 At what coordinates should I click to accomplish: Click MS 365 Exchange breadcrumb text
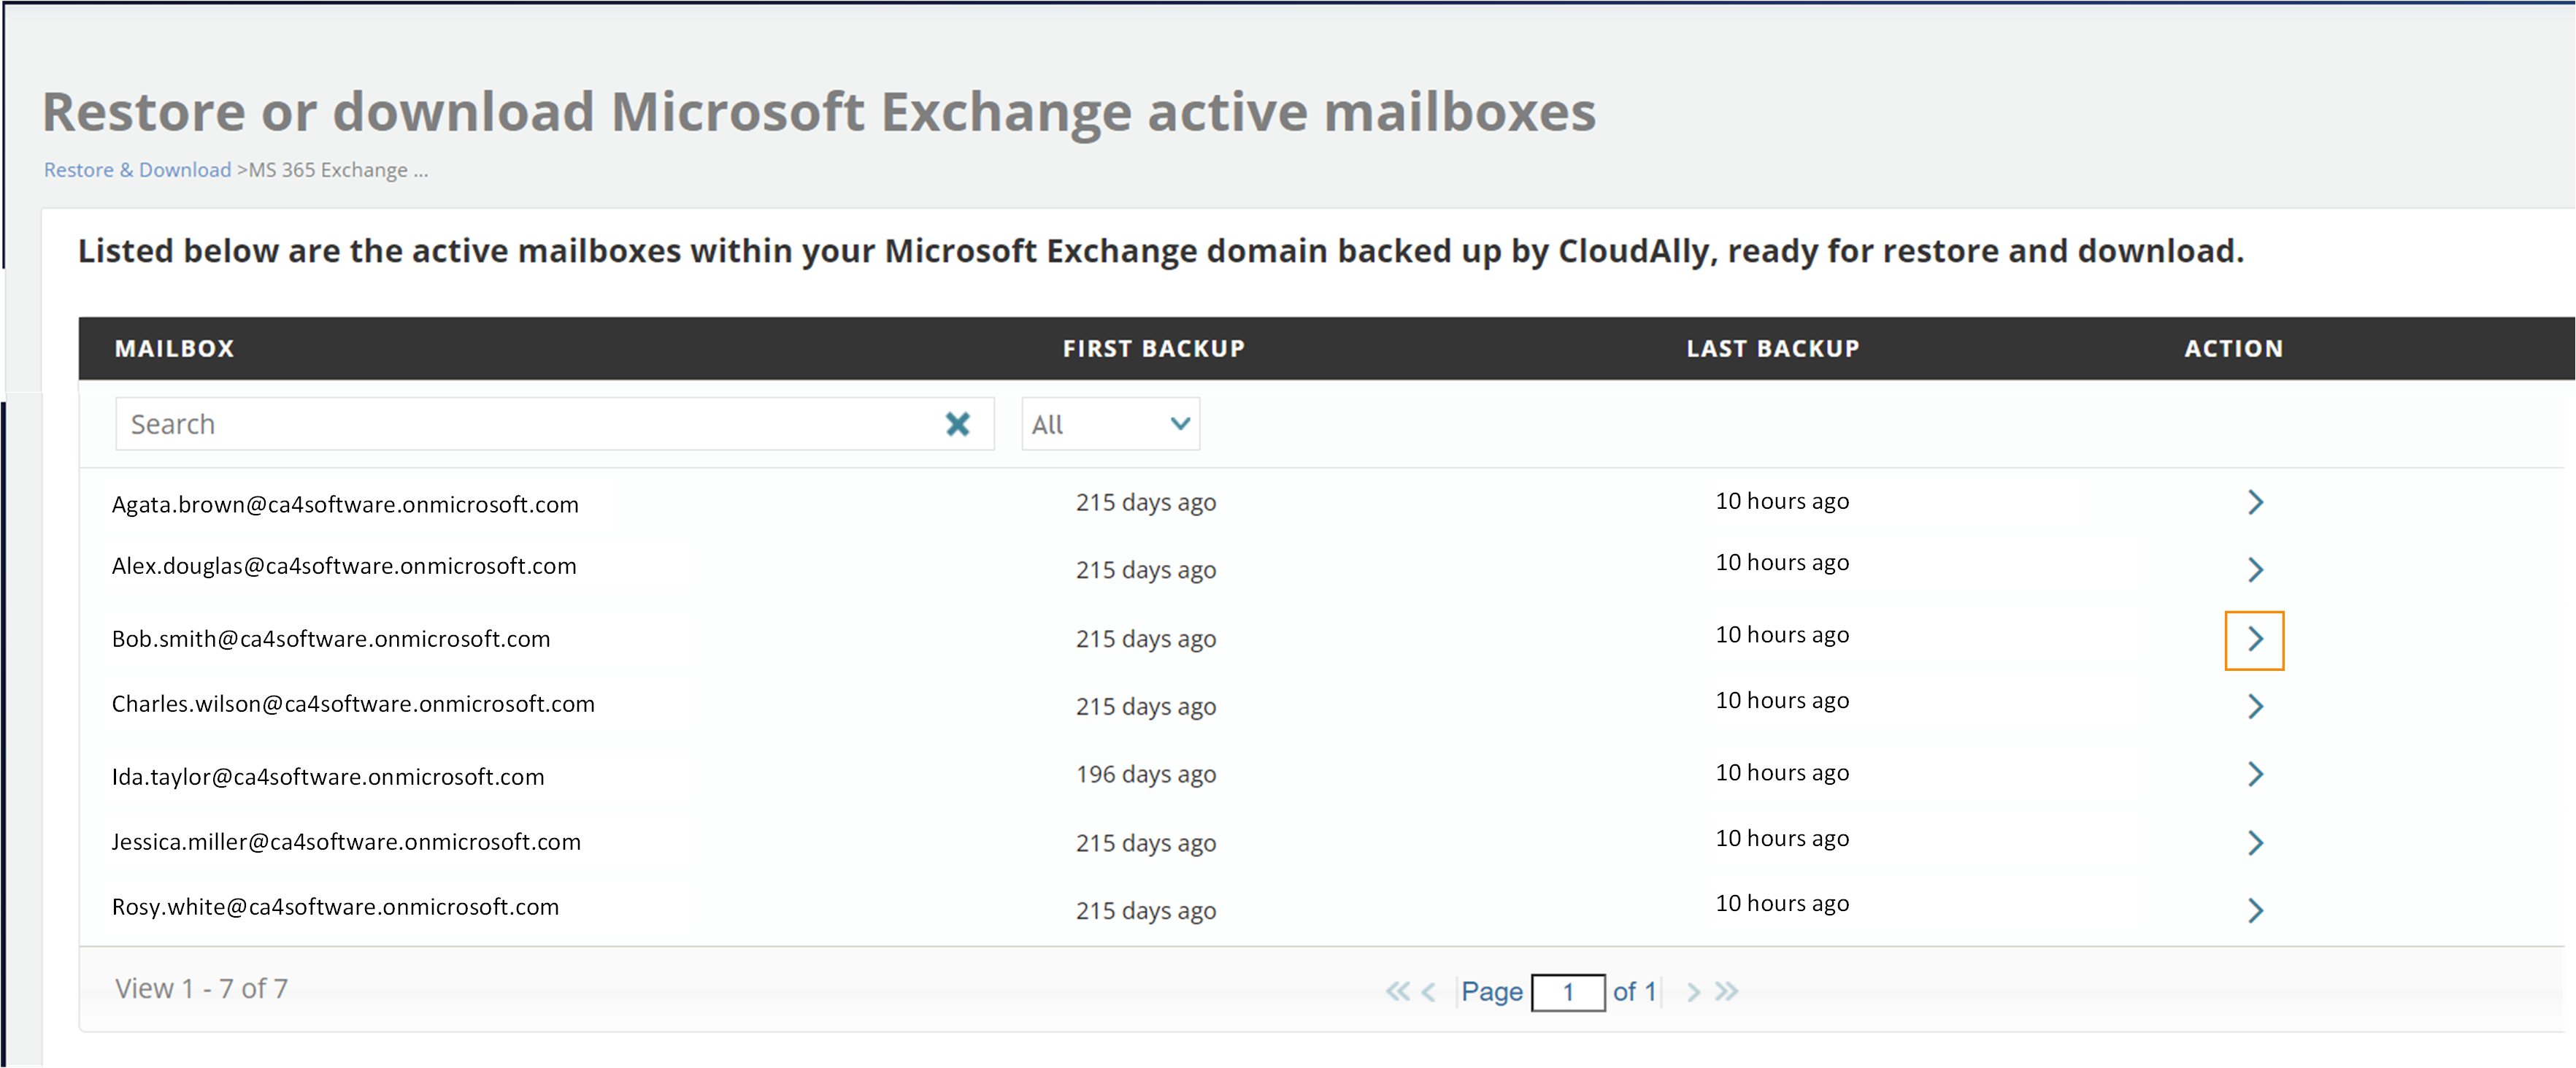(338, 170)
